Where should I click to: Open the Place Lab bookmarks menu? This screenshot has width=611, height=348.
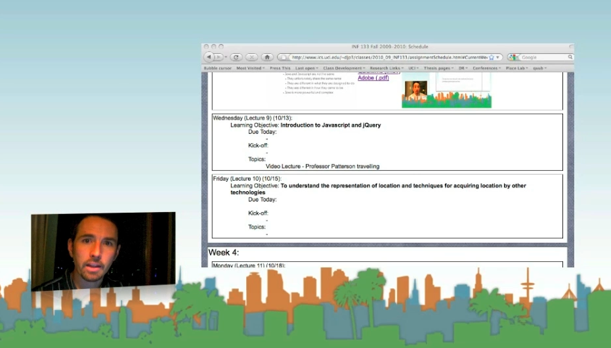click(x=516, y=68)
